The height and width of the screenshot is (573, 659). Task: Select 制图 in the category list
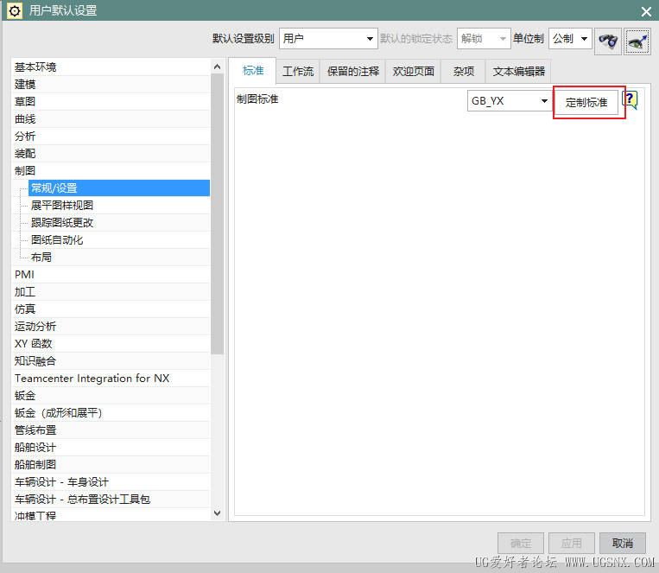[x=111, y=171]
